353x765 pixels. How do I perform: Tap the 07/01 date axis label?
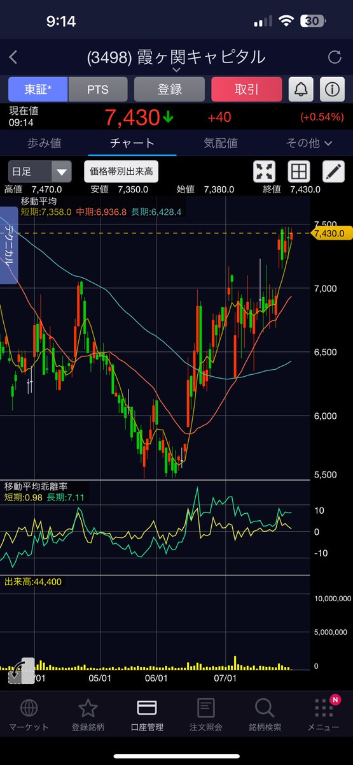[x=226, y=679]
